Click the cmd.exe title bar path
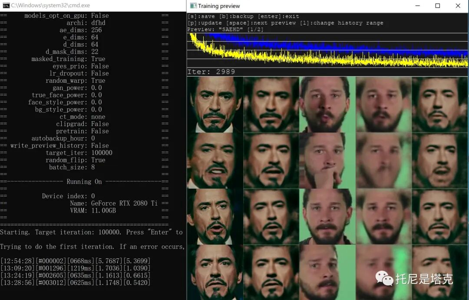Screen dimensions: 469x300 click(50, 5)
